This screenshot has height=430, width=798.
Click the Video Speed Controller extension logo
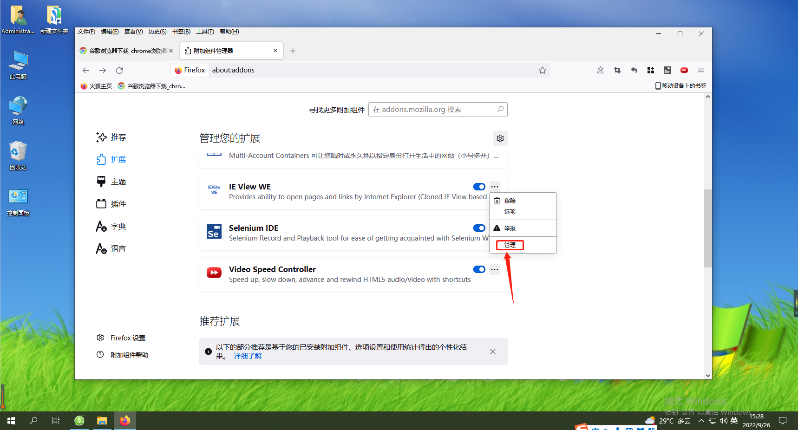pyautogui.click(x=214, y=273)
